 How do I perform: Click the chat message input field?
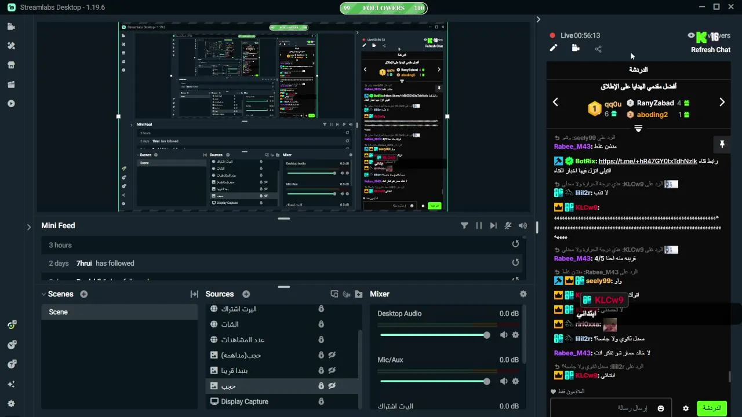[x=611, y=408]
